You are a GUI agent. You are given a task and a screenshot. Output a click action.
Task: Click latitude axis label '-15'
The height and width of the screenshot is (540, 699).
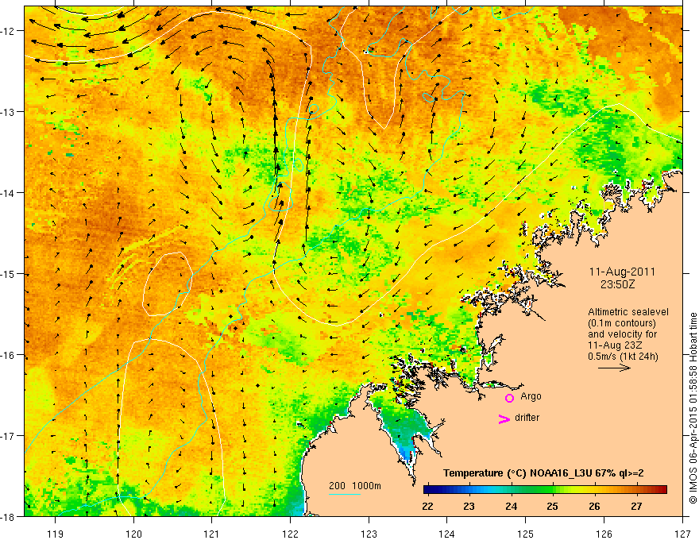pyautogui.click(x=8, y=274)
